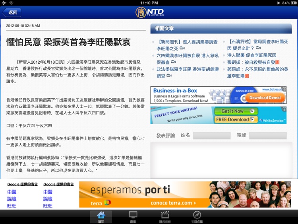The image size is (298, 224).
Task: Click the first 中醫 Google ad link
Action: click(x=12, y=192)
